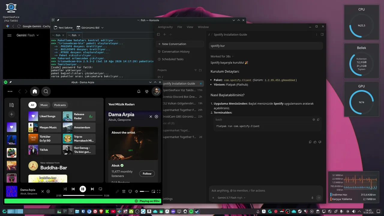This screenshot has width=384, height=216.
Task: Focus the Ask anything input field
Action: (266, 190)
